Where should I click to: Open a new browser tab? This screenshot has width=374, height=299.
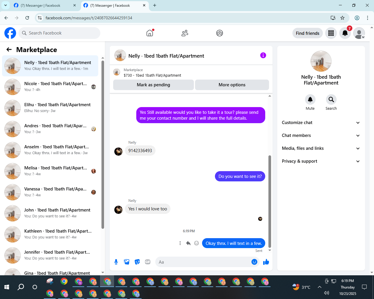point(155,5)
